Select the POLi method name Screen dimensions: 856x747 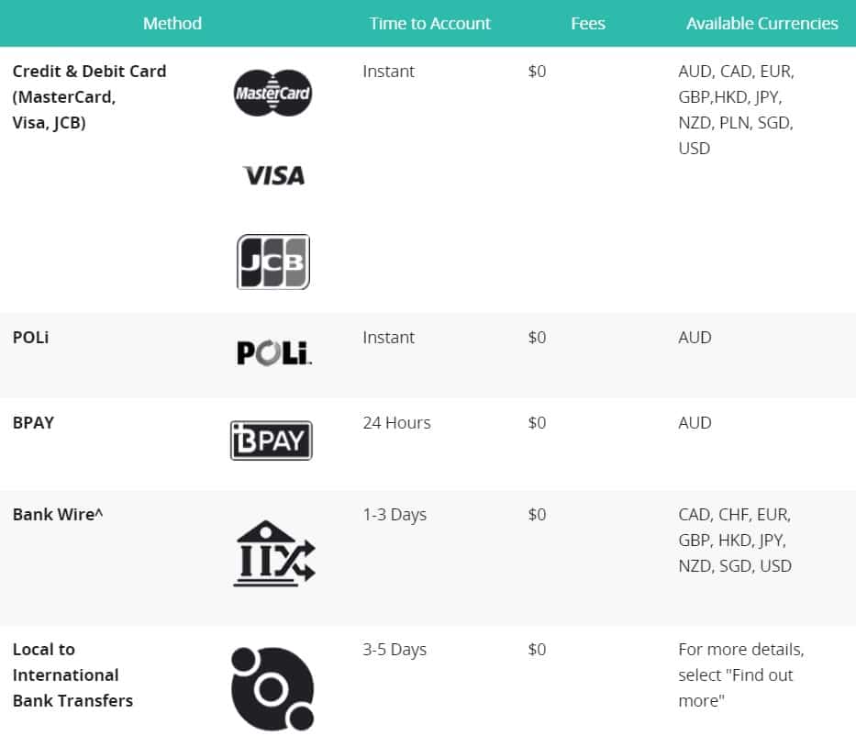[x=30, y=338]
